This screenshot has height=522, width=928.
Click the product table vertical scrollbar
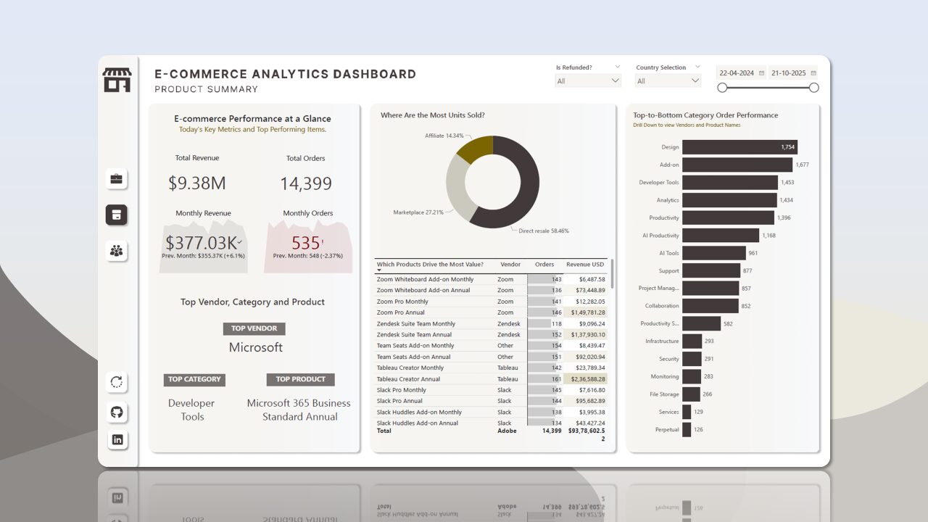612,273
